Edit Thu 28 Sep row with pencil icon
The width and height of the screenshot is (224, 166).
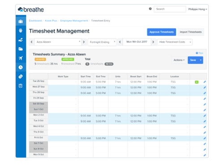(x=205, y=93)
